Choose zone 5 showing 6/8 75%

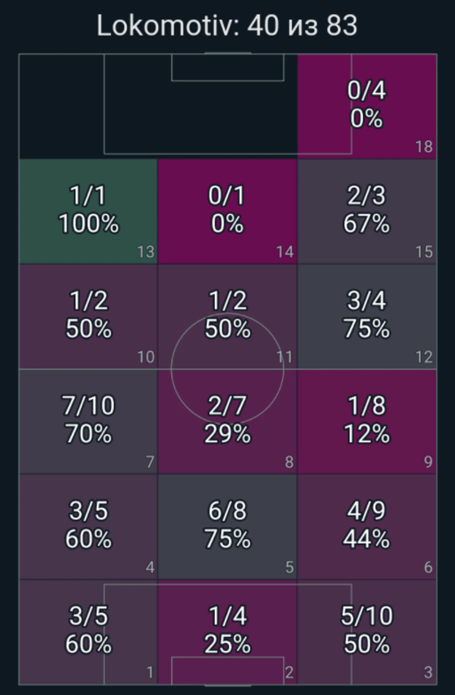coord(227,527)
